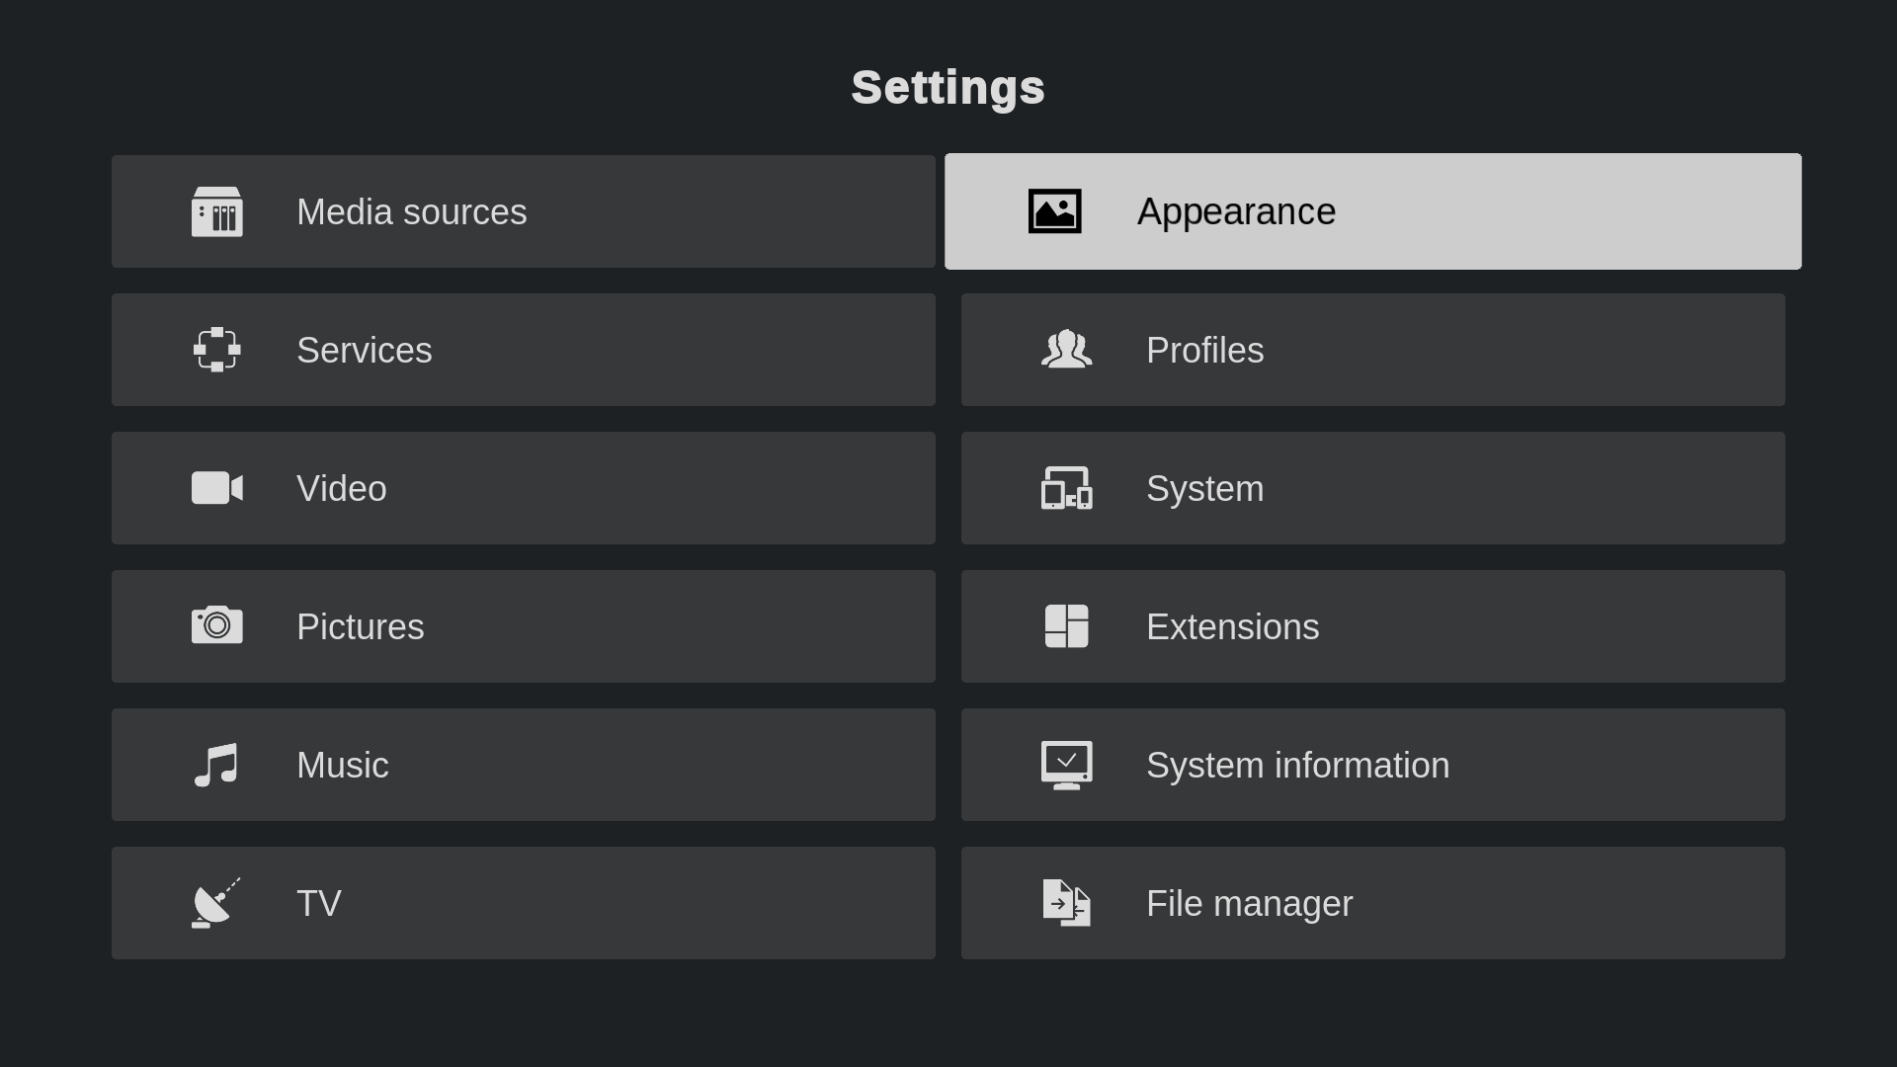The width and height of the screenshot is (1897, 1067).
Task: Select the File manager label
Action: [1249, 904]
